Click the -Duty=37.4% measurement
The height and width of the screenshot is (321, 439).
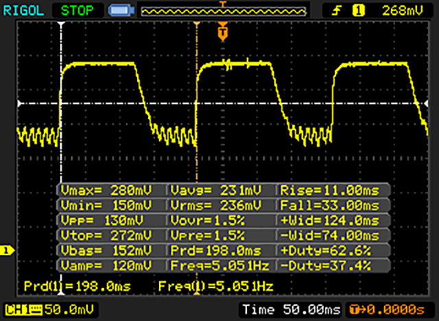(326, 265)
